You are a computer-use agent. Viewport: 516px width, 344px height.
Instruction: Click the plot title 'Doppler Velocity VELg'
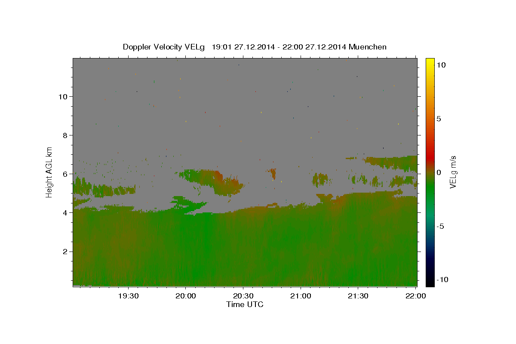coord(163,47)
